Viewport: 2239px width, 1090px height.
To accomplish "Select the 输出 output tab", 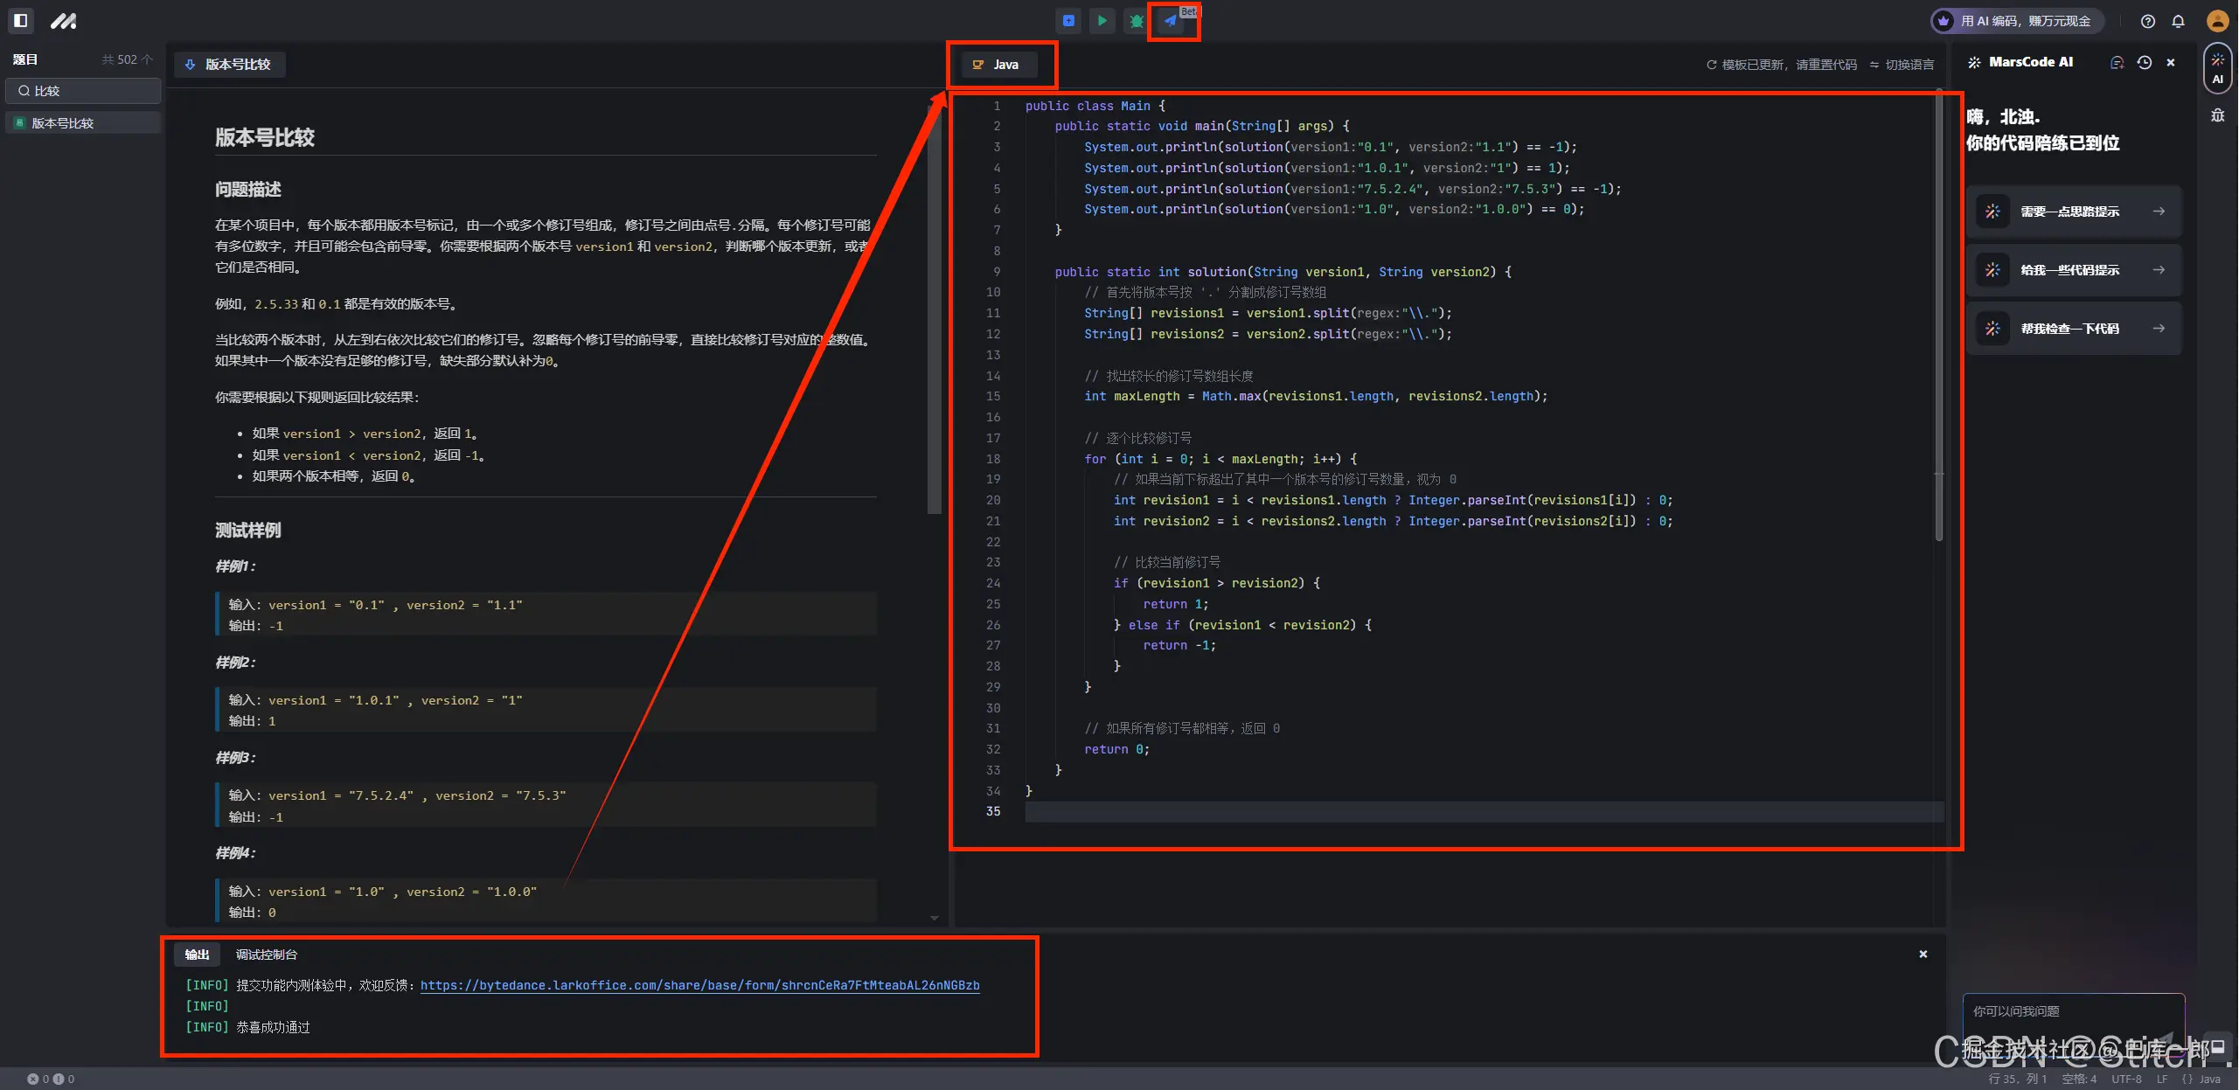I will [197, 955].
